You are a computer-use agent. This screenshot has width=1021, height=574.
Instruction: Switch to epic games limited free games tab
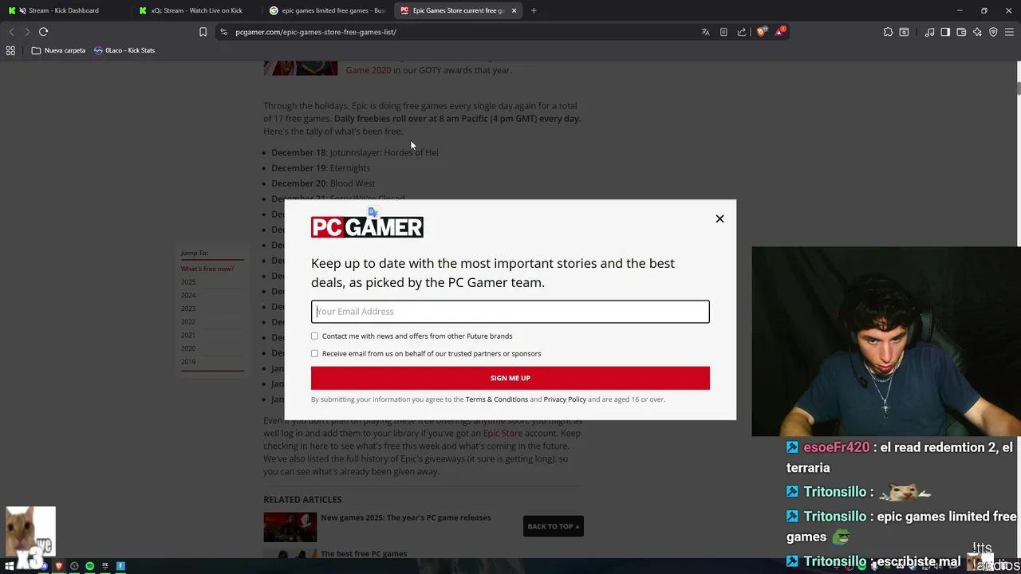tap(327, 10)
